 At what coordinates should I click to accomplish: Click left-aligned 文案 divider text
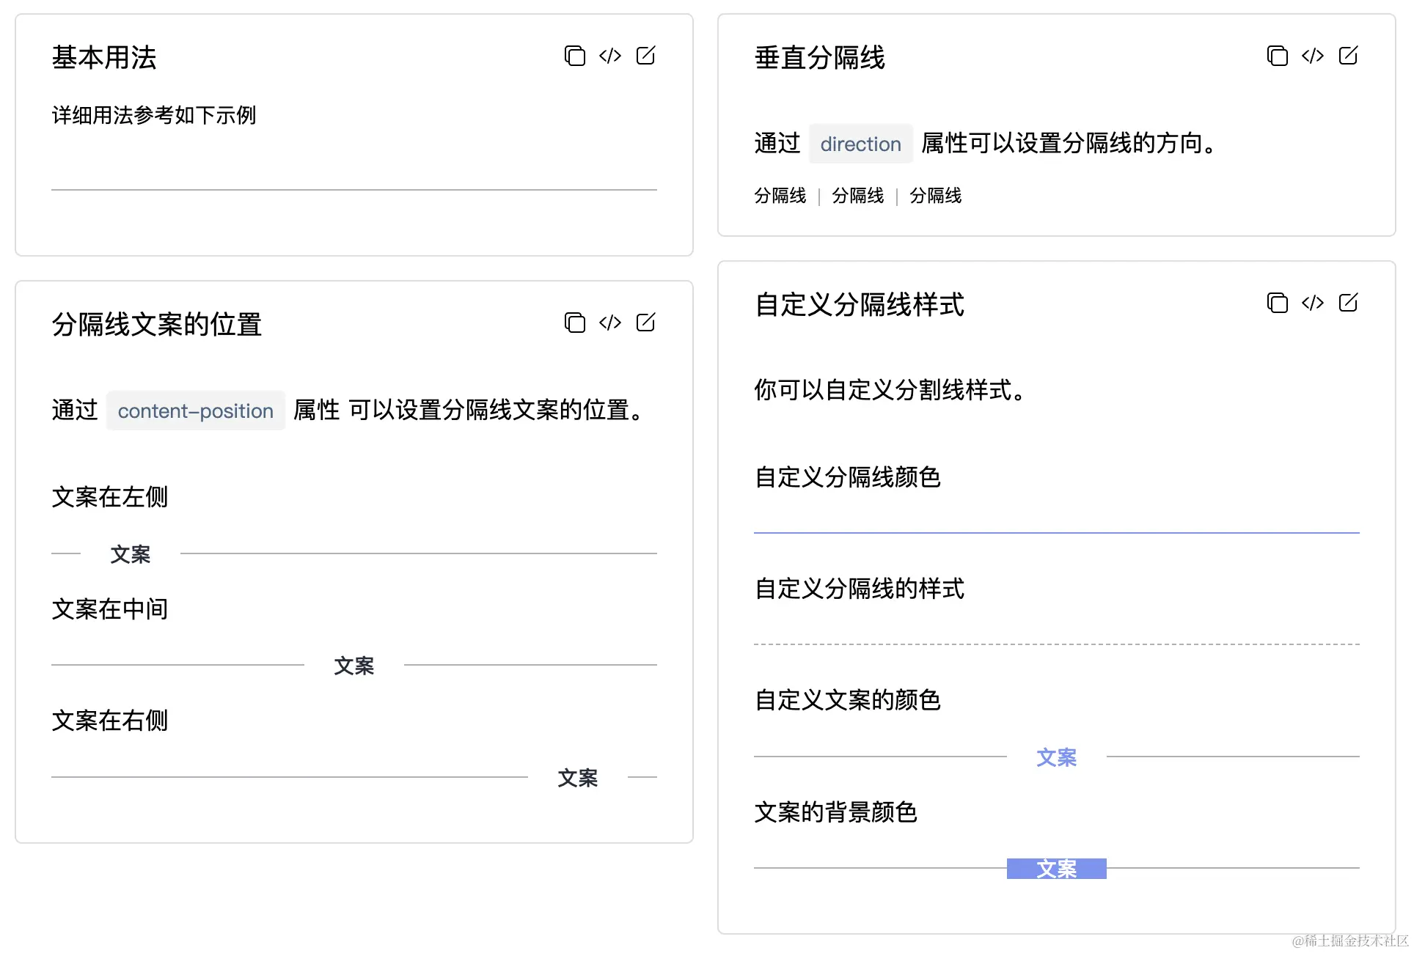[x=130, y=554]
